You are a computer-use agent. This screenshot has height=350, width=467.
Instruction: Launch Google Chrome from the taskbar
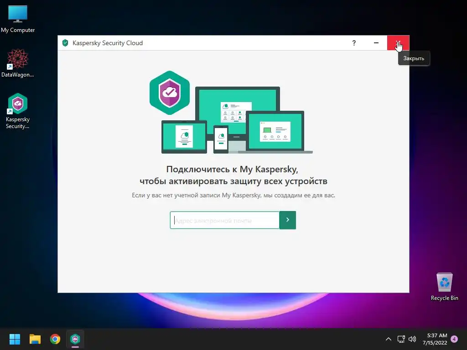click(55, 339)
